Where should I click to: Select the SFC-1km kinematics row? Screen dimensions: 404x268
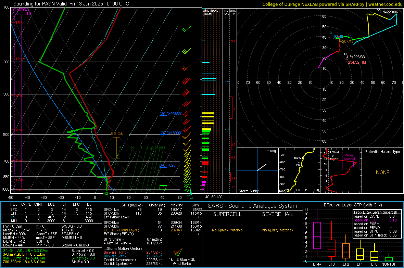click(x=153, y=209)
